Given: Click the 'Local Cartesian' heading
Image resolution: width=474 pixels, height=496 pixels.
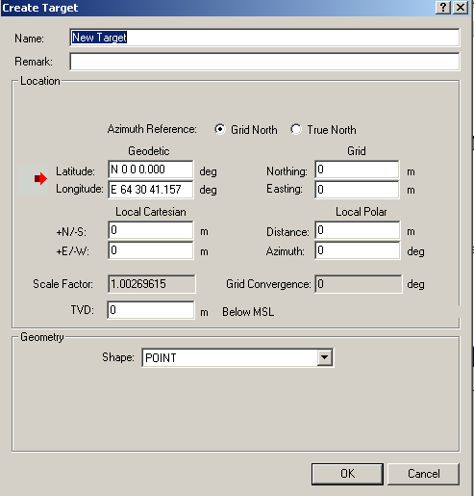Looking at the screenshot, I should pyautogui.click(x=151, y=212).
